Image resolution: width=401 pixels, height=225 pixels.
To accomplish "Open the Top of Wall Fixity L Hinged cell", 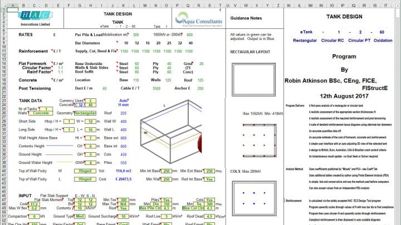I will tap(85, 179).
